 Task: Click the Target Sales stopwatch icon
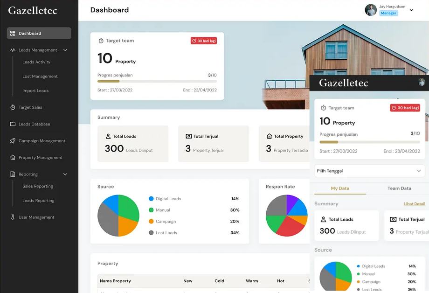tap(13, 107)
